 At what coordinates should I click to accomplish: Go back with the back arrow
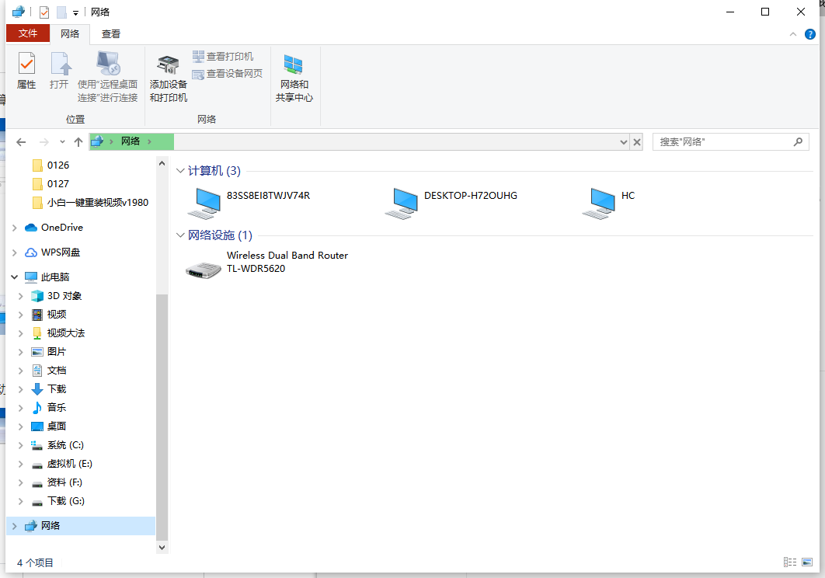[21, 142]
